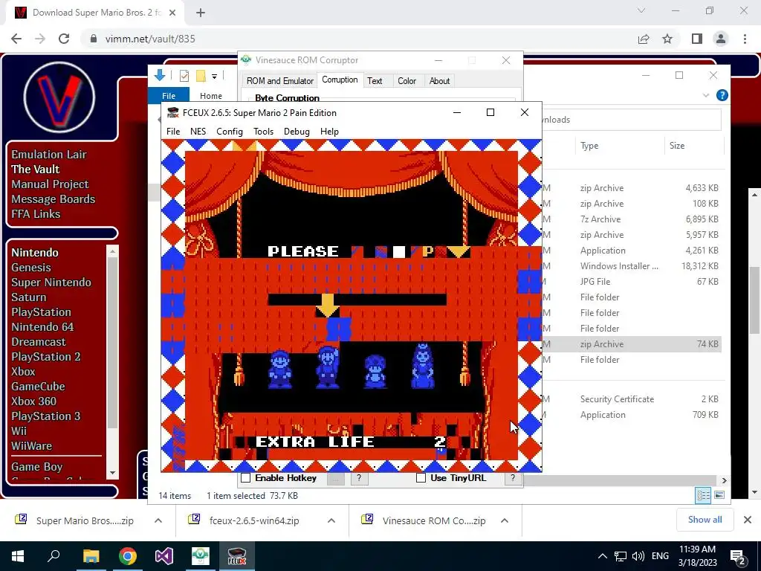Open the Nintendo 64 system link
The height and width of the screenshot is (571, 761).
pyautogui.click(x=42, y=327)
